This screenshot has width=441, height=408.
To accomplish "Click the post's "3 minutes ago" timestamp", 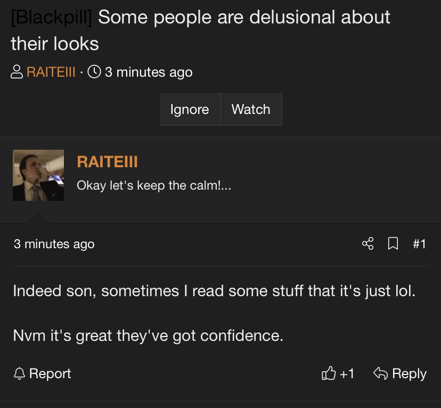I will (54, 244).
